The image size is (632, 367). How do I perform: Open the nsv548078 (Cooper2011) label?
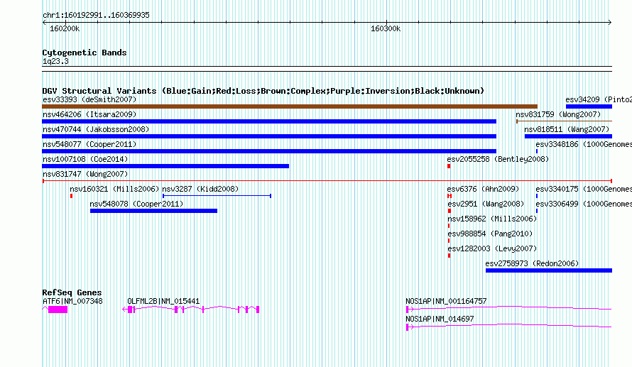(136, 204)
